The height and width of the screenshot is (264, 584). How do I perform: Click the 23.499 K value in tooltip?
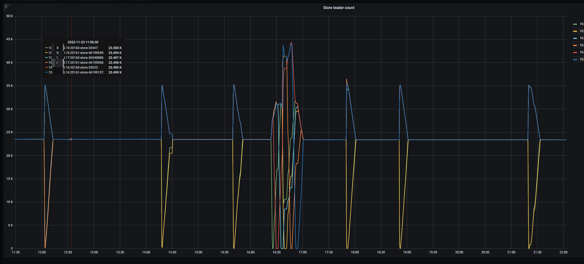(115, 72)
